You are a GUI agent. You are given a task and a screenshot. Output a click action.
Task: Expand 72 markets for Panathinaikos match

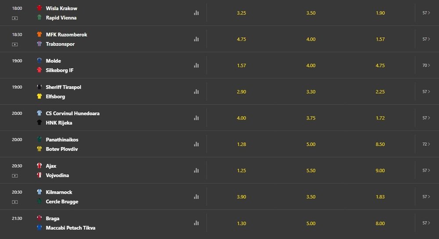[x=426, y=144]
